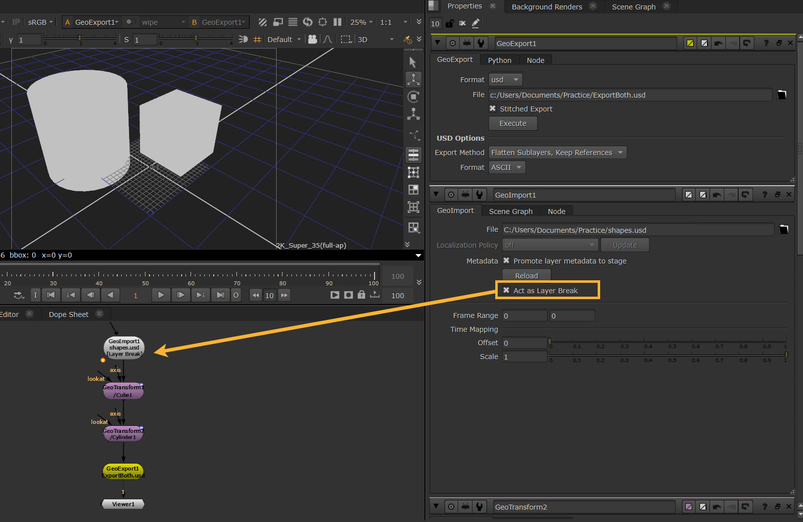This screenshot has height=522, width=803.
Task: Pause viewer updates
Action: pos(337,22)
